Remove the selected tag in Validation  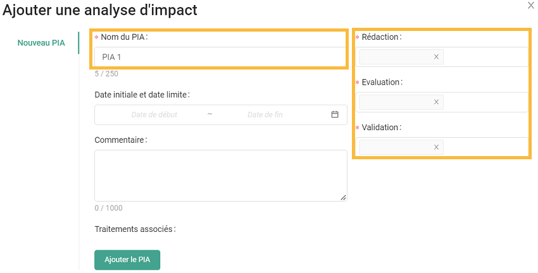point(436,147)
